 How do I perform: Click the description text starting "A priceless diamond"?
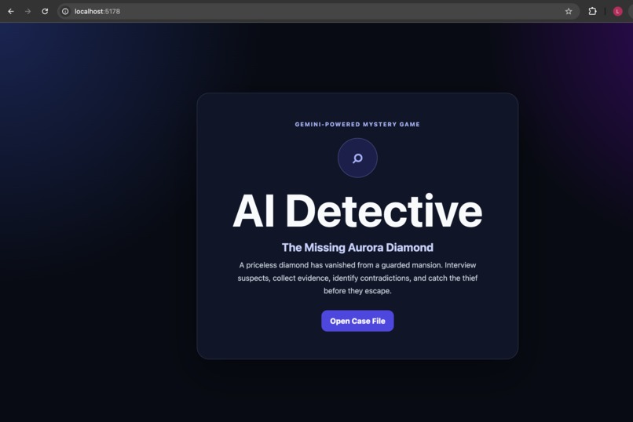pyautogui.click(x=357, y=278)
